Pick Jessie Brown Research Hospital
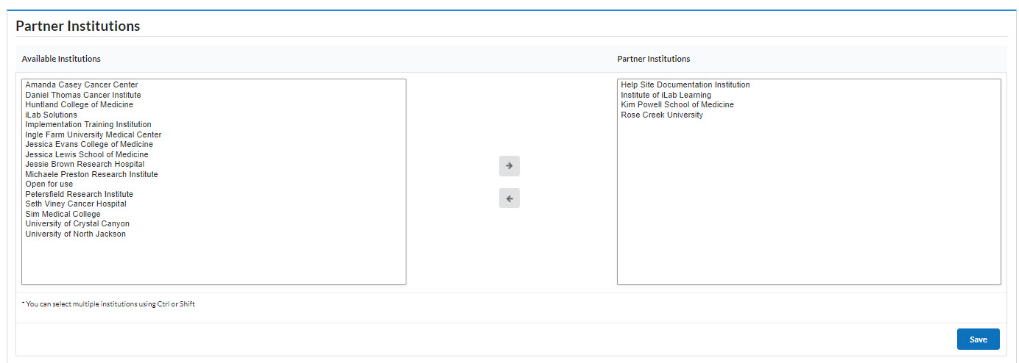The width and height of the screenshot is (1019, 363). (85, 165)
